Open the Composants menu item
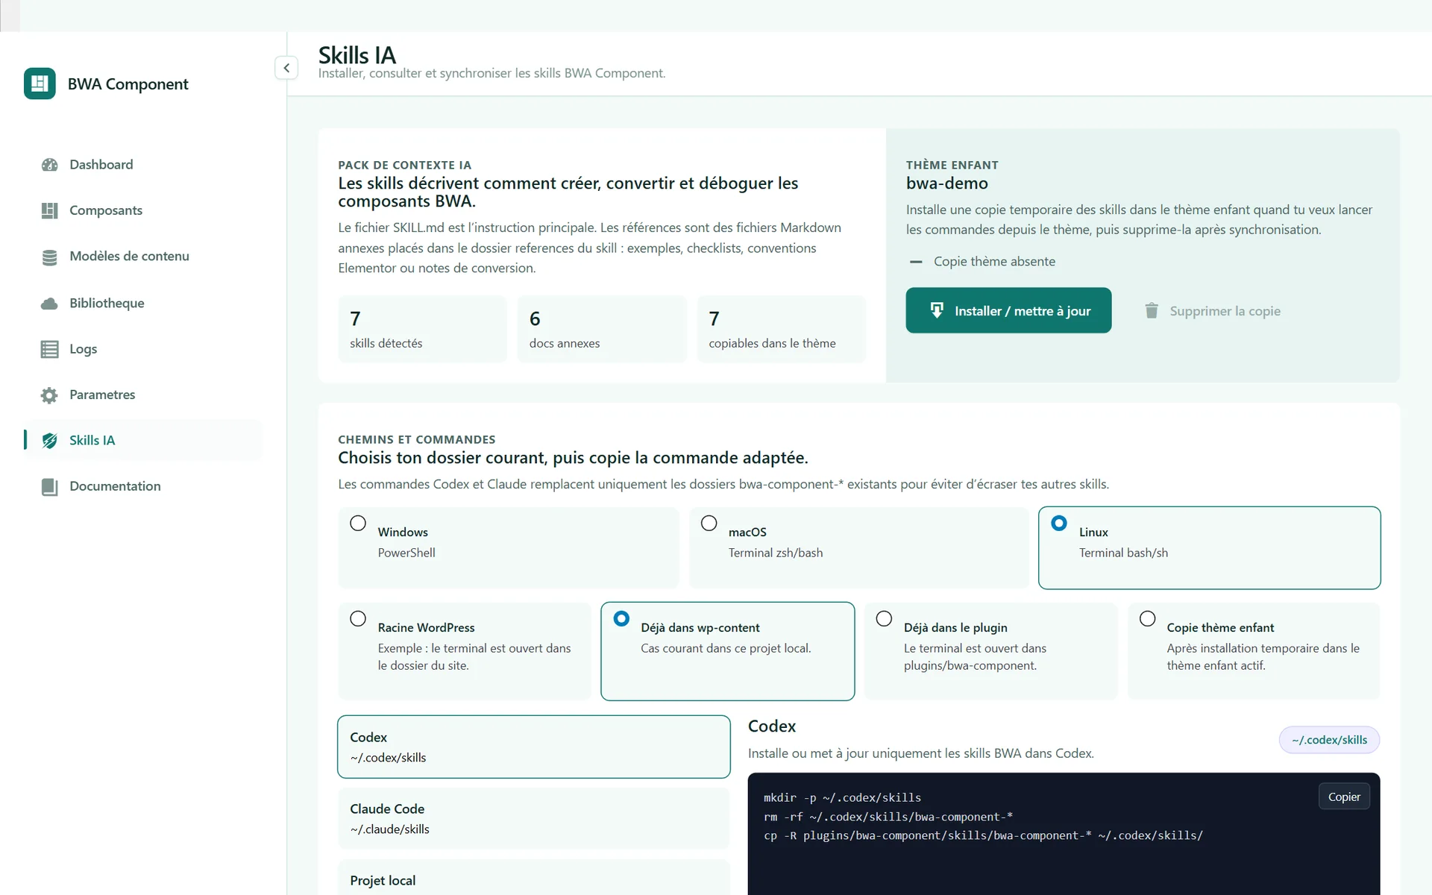This screenshot has height=895, width=1432. [143, 210]
